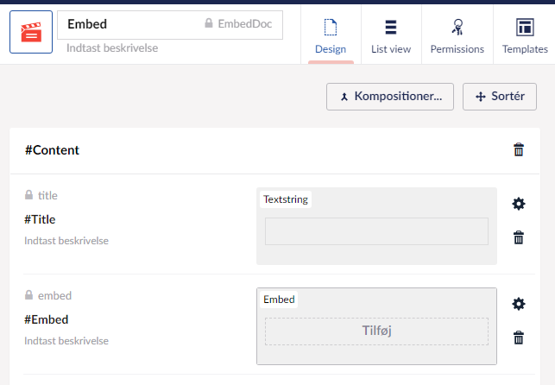Image resolution: width=555 pixels, height=385 pixels.
Task: Open settings gear for the Title property
Action: (518, 204)
